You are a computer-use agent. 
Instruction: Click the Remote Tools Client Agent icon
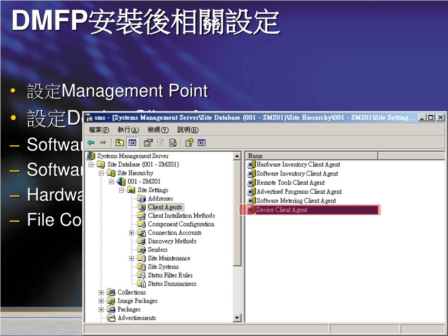coord(252,182)
